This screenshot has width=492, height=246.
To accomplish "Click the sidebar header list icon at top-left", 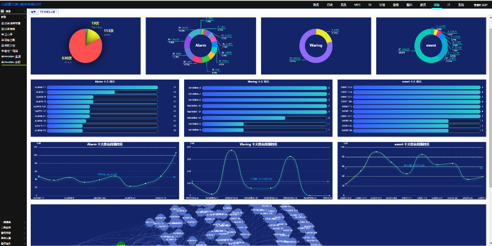I will [2, 11].
